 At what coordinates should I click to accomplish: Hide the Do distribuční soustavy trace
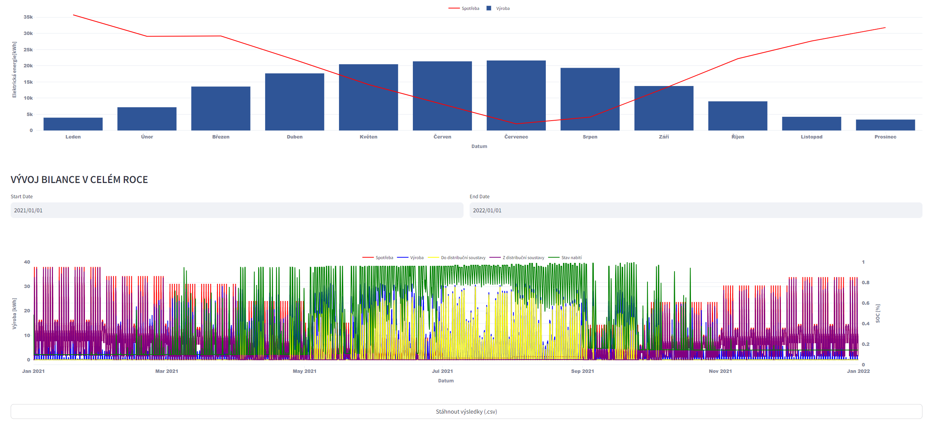point(457,258)
